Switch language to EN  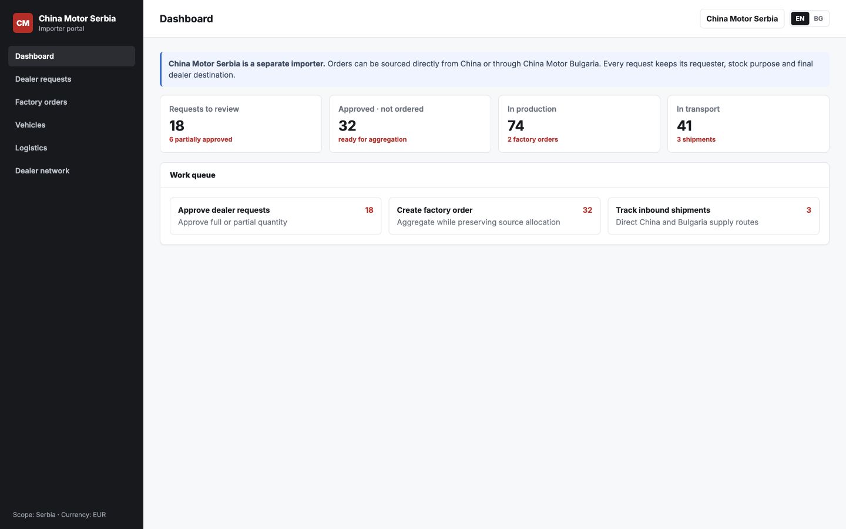(800, 19)
